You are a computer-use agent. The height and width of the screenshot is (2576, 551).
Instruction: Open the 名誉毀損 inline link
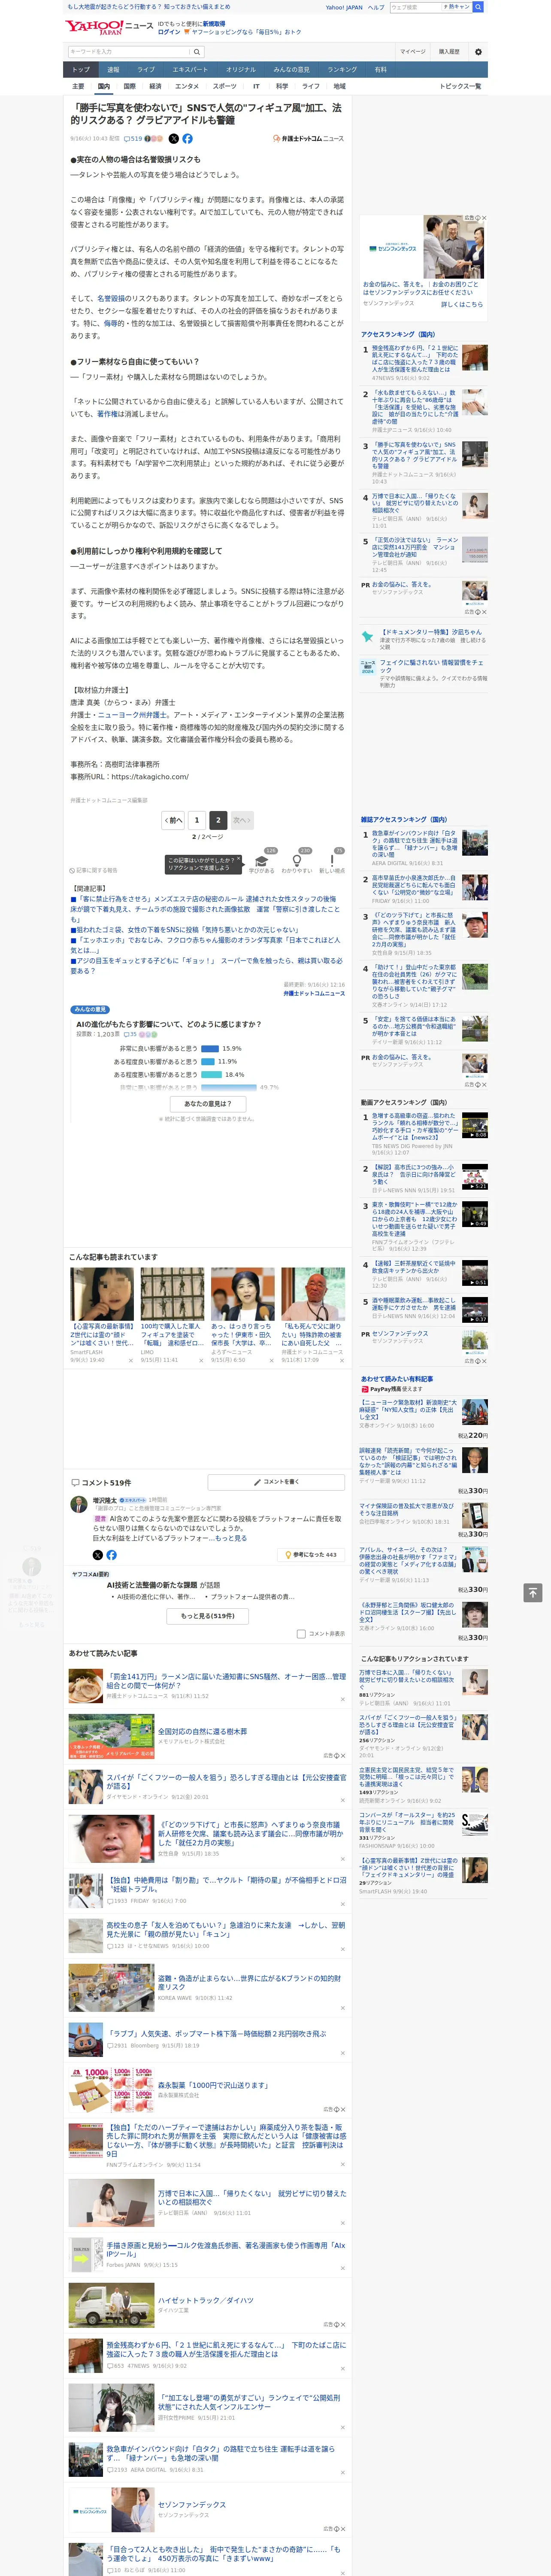point(112,298)
